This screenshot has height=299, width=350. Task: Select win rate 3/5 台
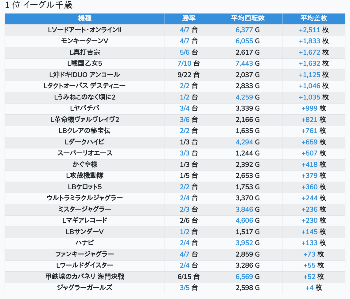189,288
